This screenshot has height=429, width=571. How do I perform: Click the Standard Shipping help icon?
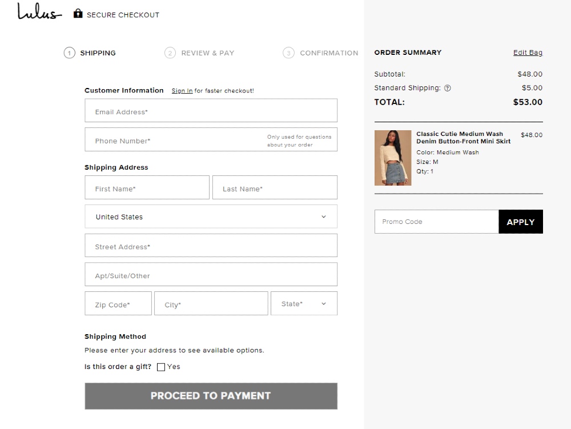[x=448, y=88]
